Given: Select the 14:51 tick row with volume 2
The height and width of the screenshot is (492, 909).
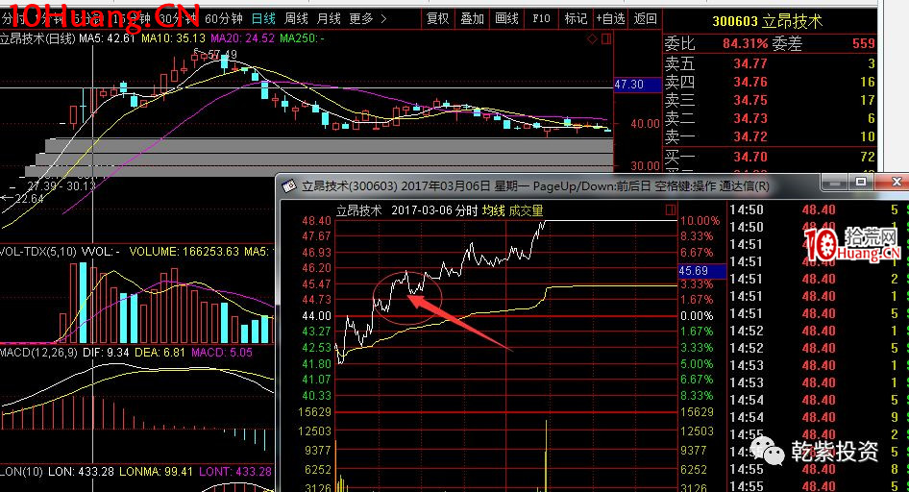Looking at the screenshot, I should click(814, 279).
